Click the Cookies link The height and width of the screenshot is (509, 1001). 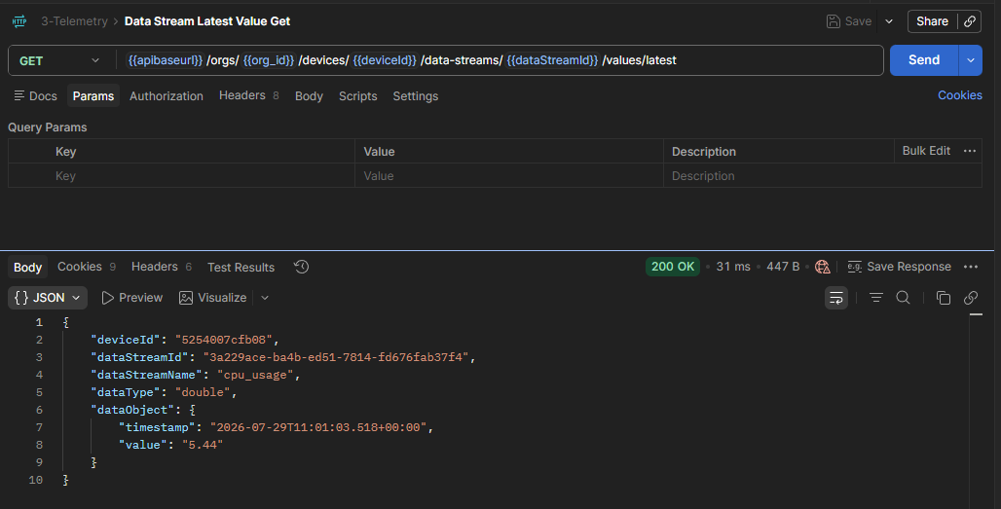point(959,95)
